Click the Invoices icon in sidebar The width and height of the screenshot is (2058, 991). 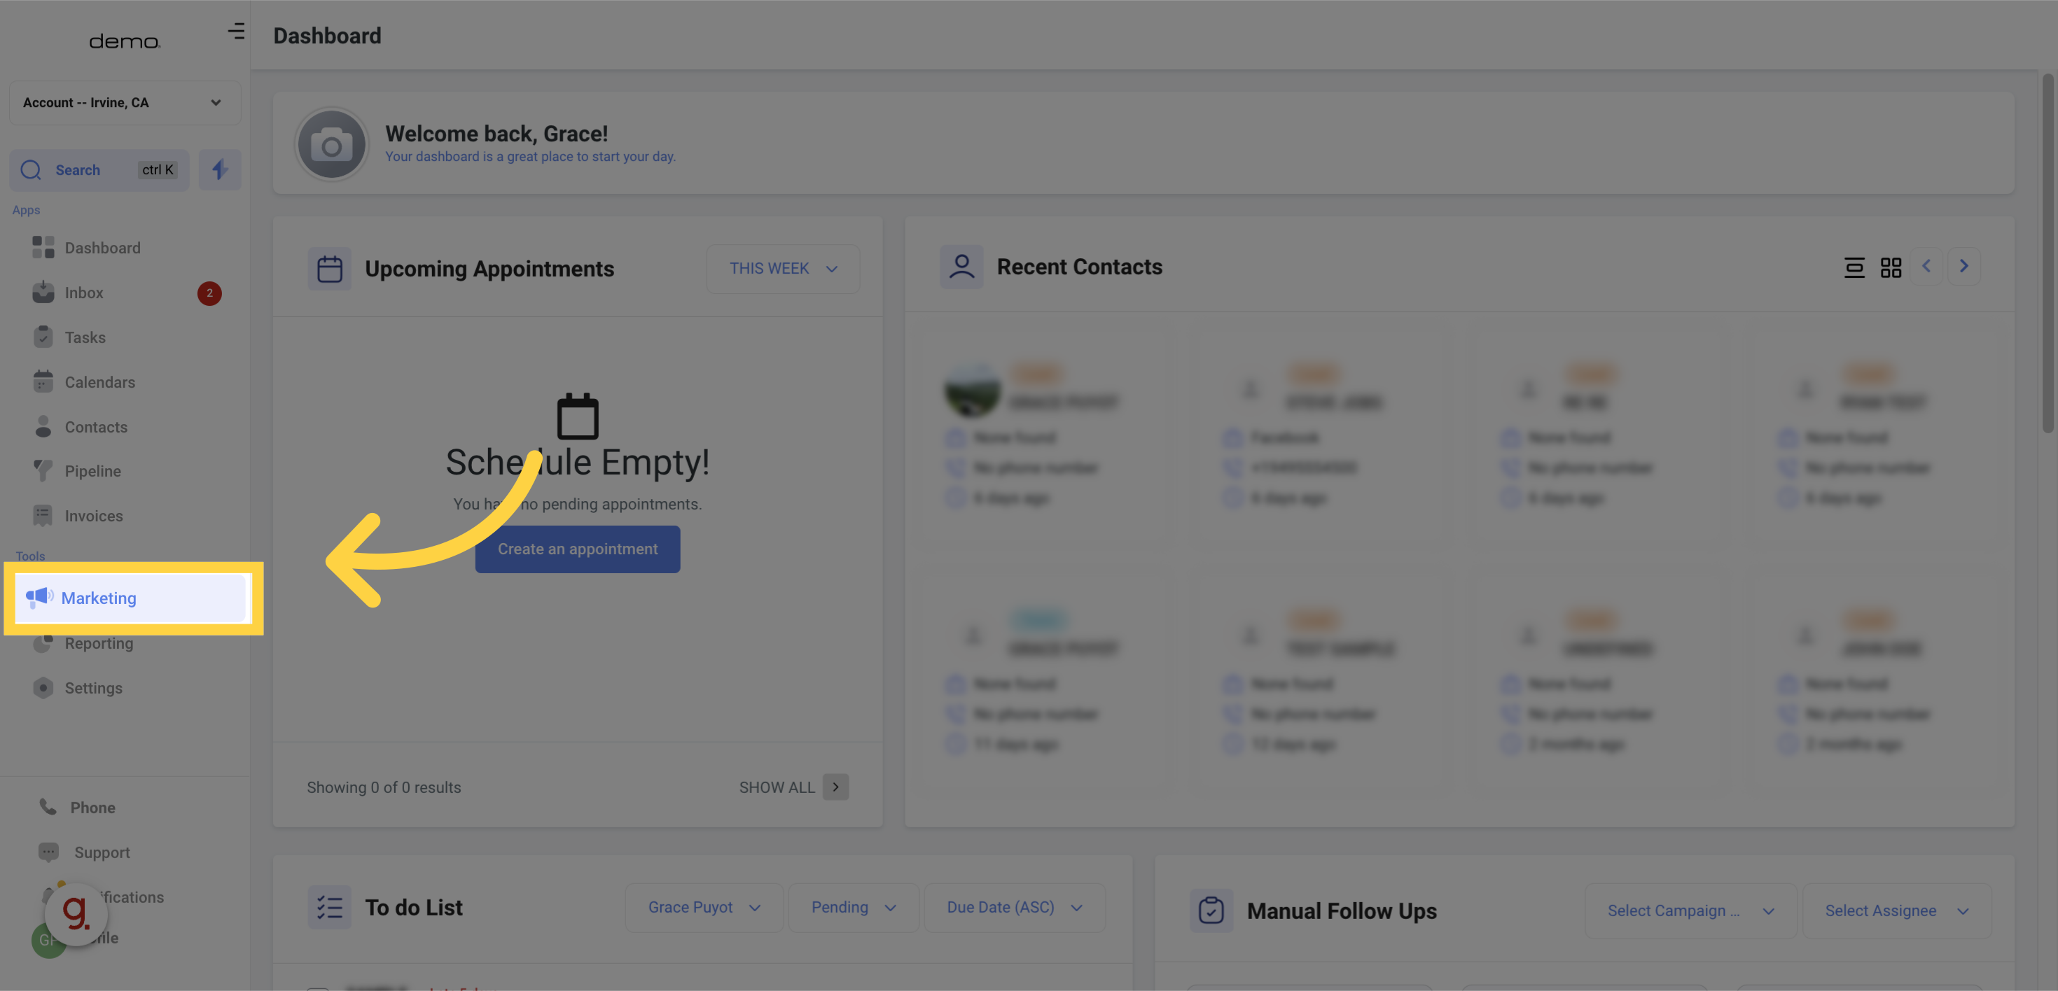43,516
